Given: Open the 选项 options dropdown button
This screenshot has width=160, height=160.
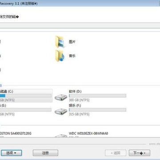Looking at the screenshot, I should click(x=12, y=153).
